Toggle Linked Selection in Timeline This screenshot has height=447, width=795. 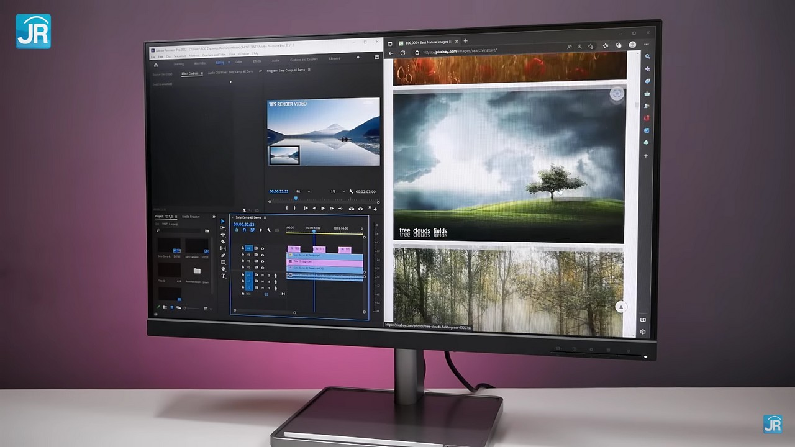point(252,230)
